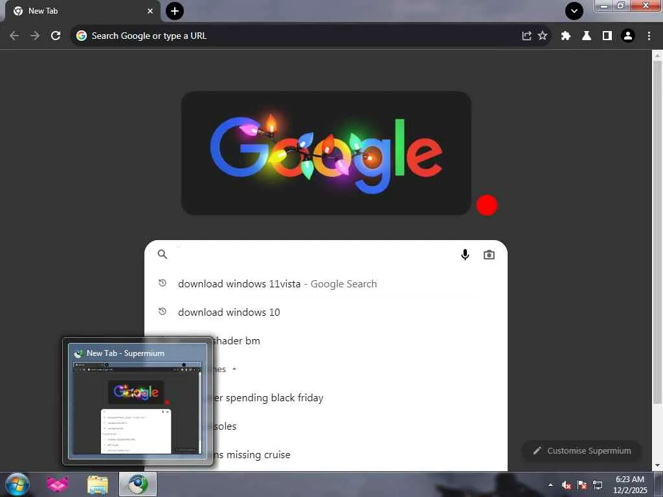Click the muted volume tray icon
This screenshot has width=663, height=497.
pos(566,485)
